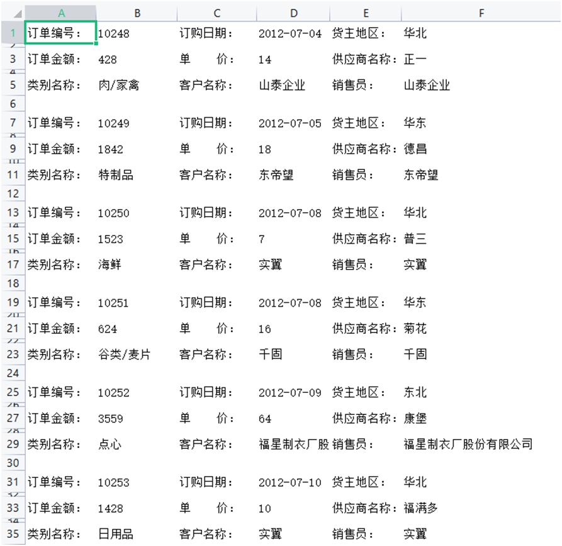This screenshot has height=546, width=562.
Task: Click supplier cell 菊花
Action: coord(481,328)
